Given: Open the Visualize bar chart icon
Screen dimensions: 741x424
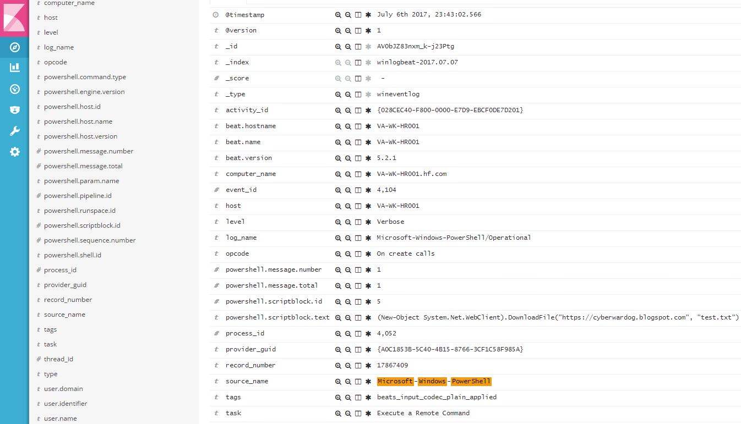Looking at the screenshot, I should [15, 68].
